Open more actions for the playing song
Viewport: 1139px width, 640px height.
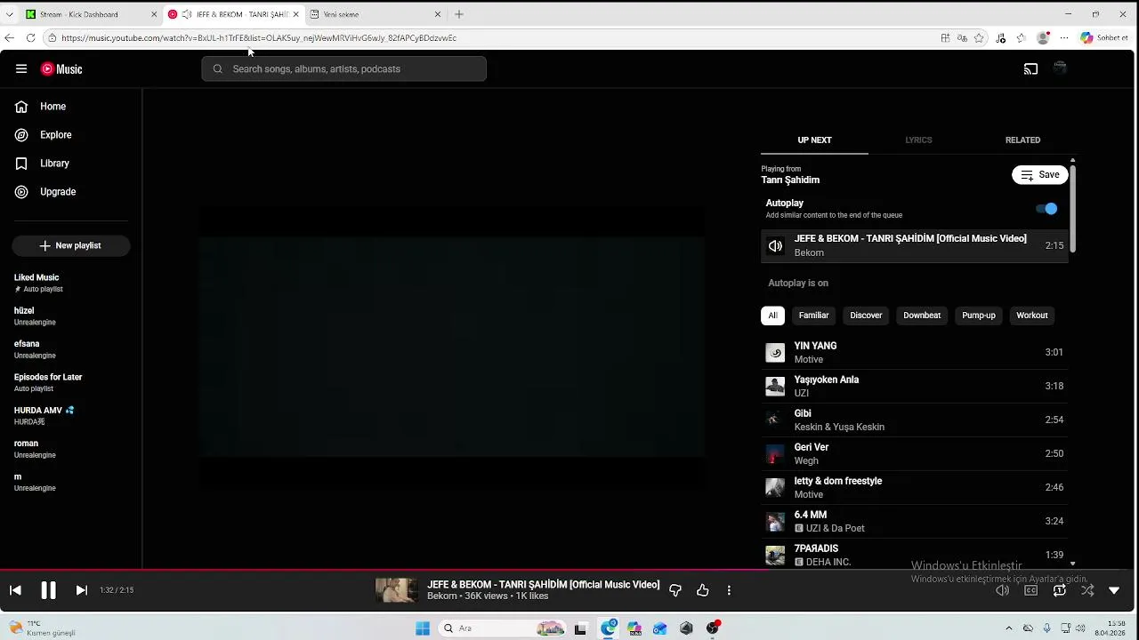pos(729,590)
